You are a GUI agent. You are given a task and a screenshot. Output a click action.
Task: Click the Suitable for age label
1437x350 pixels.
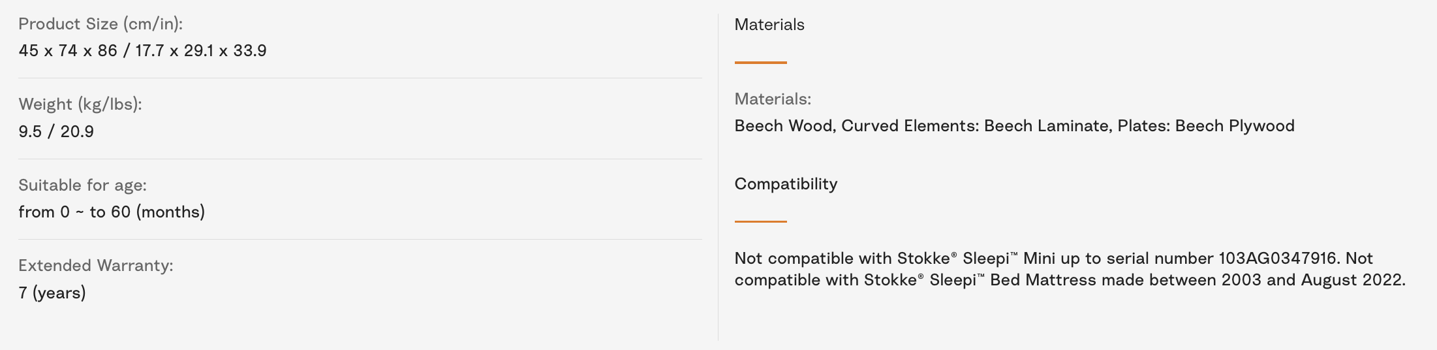coord(82,185)
